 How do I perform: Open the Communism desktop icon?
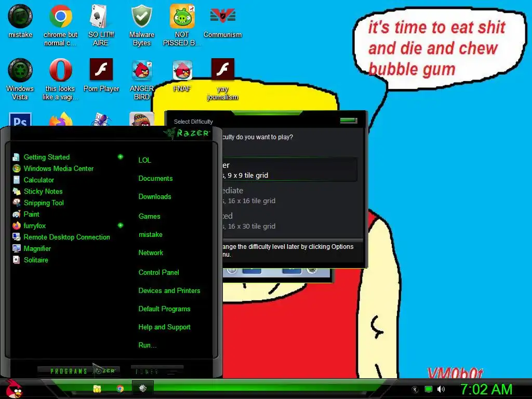[222, 21]
